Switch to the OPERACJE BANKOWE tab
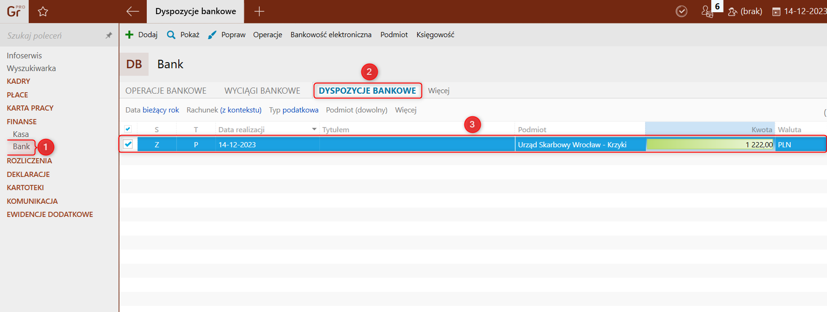 pos(166,91)
